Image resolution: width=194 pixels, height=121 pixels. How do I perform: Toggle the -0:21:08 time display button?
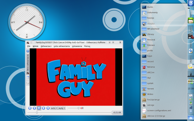[x=117, y=113]
